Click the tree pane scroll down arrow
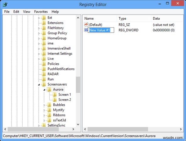Image resolution: width=186 pixels, height=141 pixels. (78, 124)
